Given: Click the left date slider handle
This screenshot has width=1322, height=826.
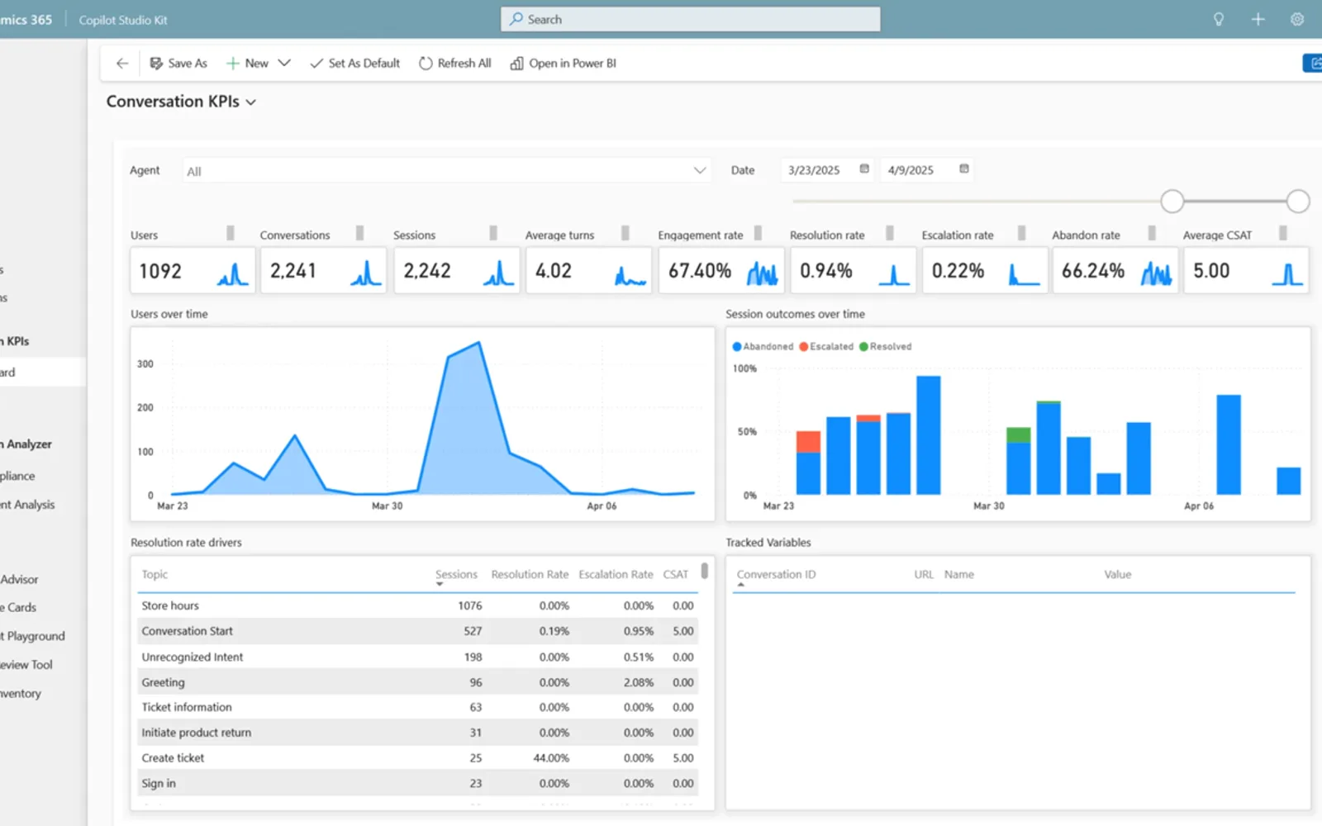Looking at the screenshot, I should [1172, 201].
